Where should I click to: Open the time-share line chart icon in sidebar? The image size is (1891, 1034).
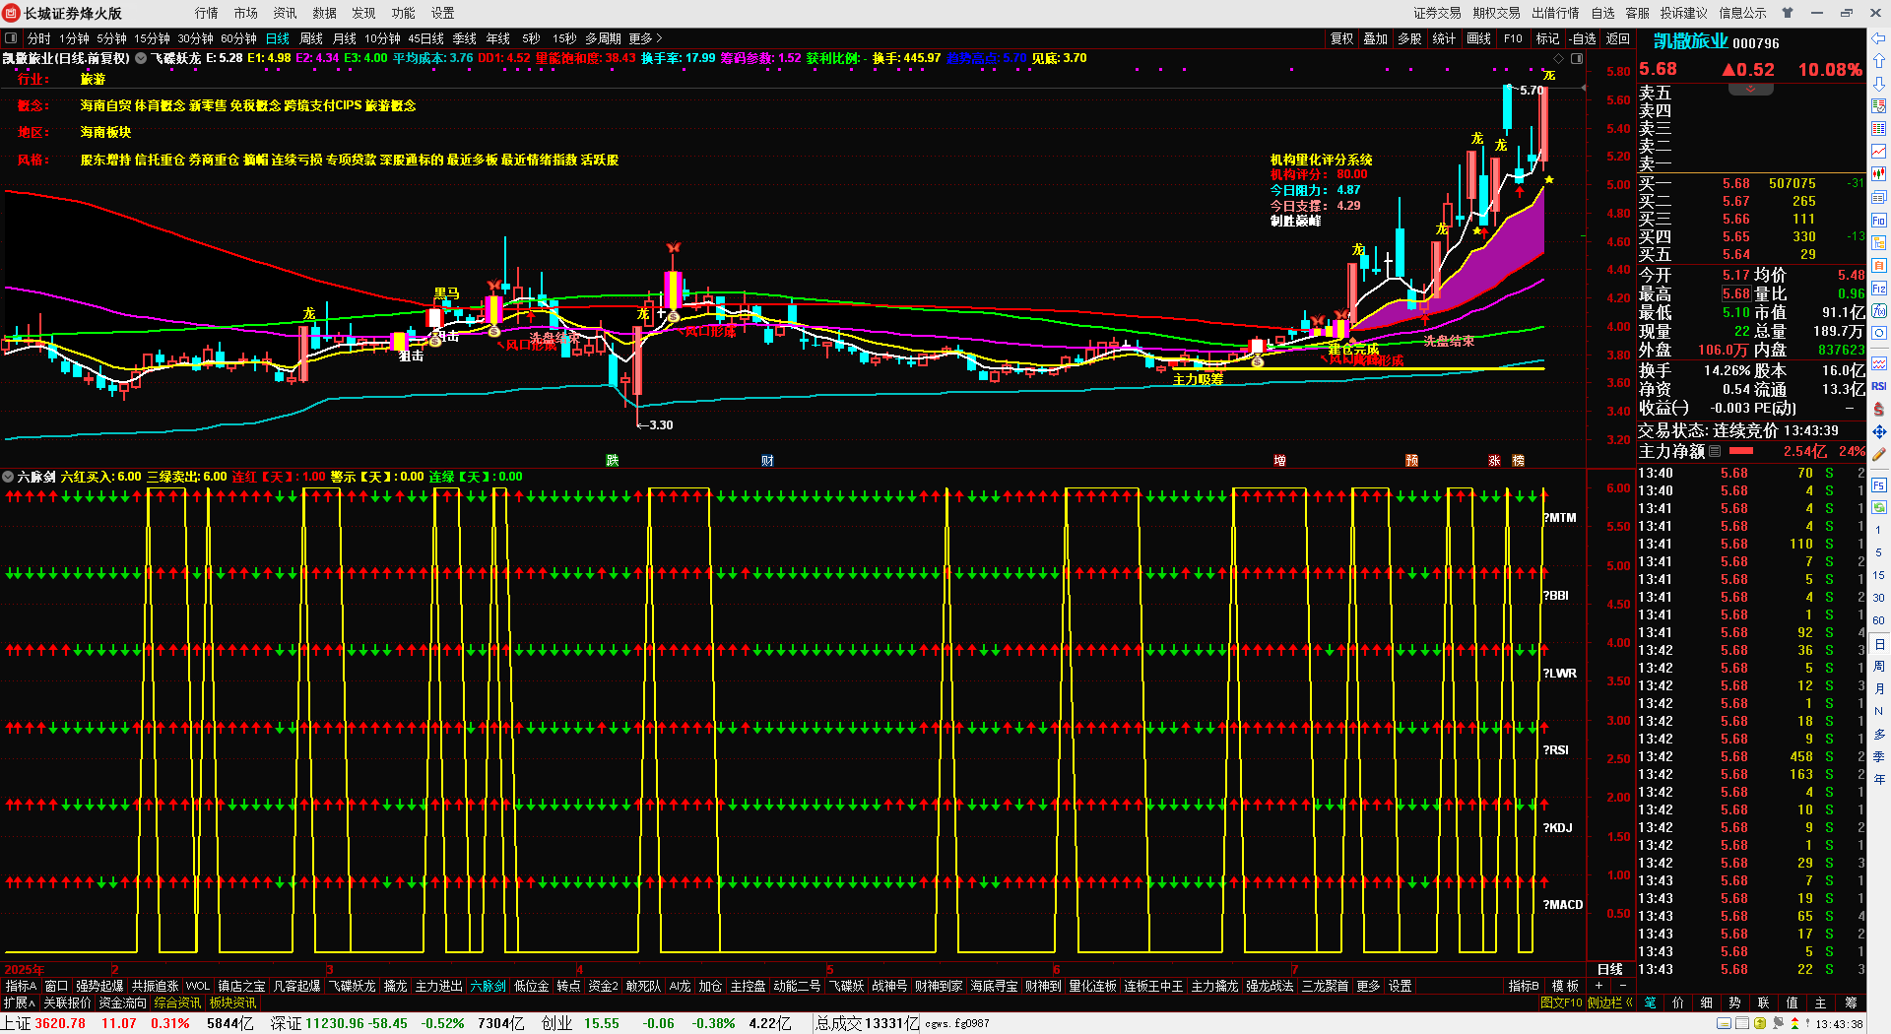click(x=1879, y=152)
